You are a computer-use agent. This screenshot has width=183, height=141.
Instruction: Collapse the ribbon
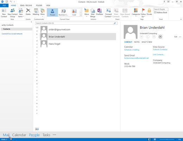181,19
